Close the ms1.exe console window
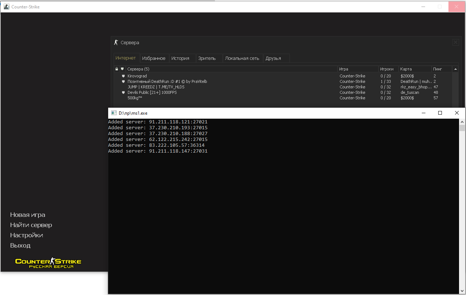466x295 pixels. coord(457,113)
